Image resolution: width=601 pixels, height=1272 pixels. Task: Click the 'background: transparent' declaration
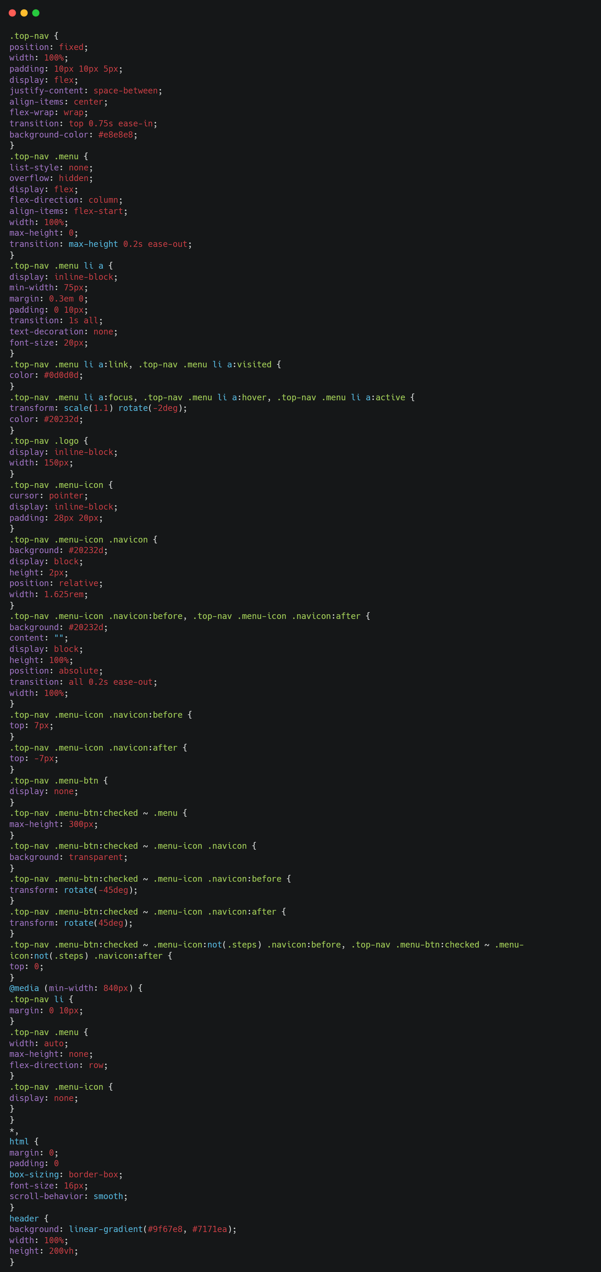(68, 857)
